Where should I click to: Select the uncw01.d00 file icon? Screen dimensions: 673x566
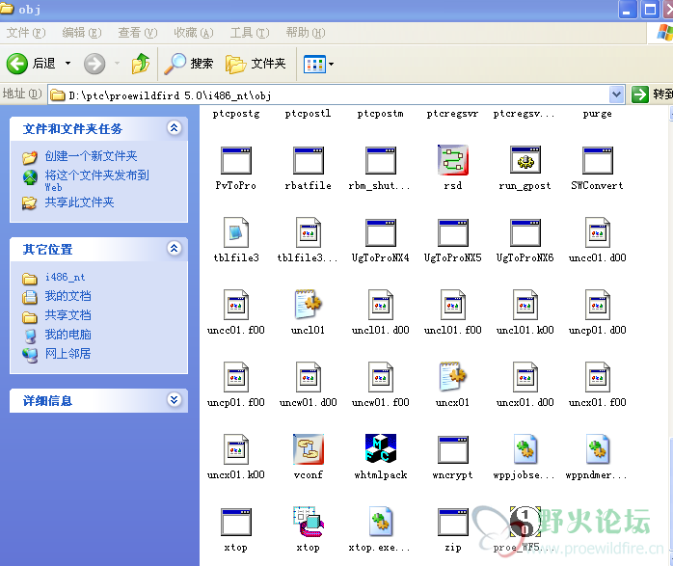coord(309,377)
